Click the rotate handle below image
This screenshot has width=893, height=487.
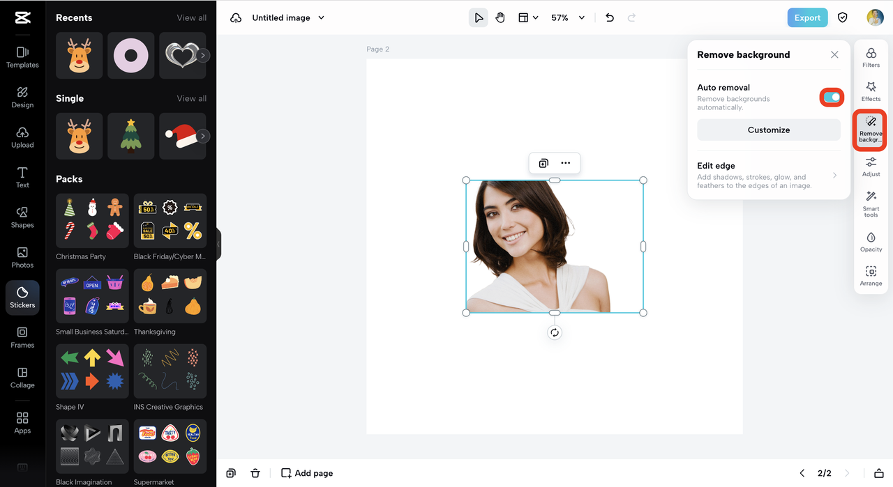[555, 333]
